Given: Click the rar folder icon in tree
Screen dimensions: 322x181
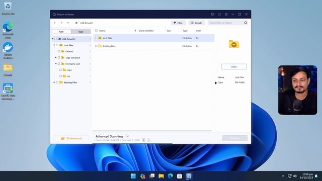Looking at the screenshot, I should 64,76.
